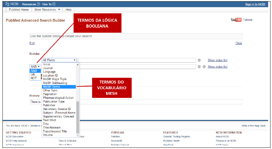272x149 pixels.
Task: Open Bookshelf link under Popular
Action: coord(117,141)
